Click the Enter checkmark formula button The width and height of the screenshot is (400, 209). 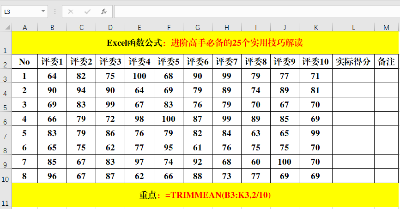[87, 12]
